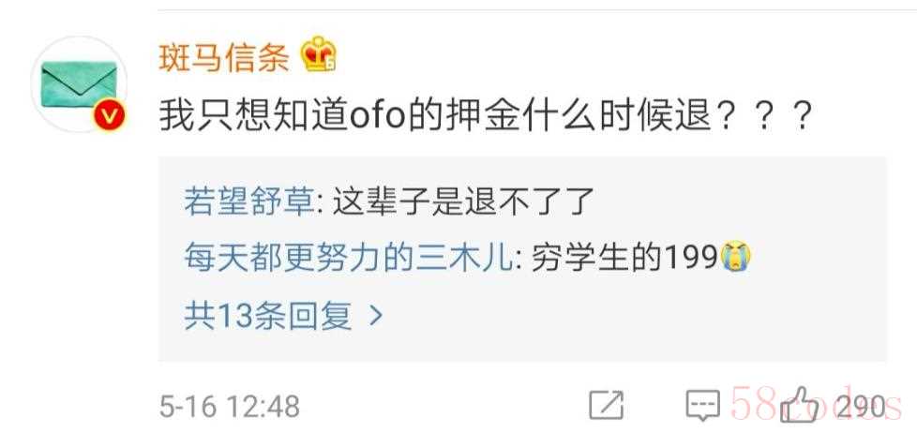This screenshot has width=917, height=432.
Task: Open the 斑马信条 username profile
Action: (x=224, y=58)
